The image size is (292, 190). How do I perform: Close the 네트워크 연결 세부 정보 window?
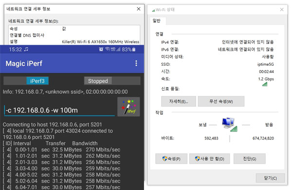point(139,9)
